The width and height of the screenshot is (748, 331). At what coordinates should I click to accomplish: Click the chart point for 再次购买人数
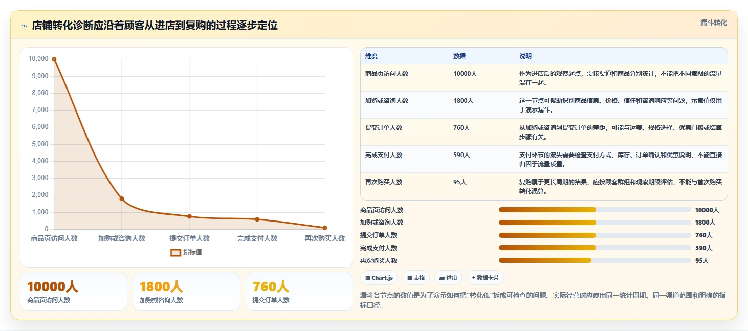325,228
